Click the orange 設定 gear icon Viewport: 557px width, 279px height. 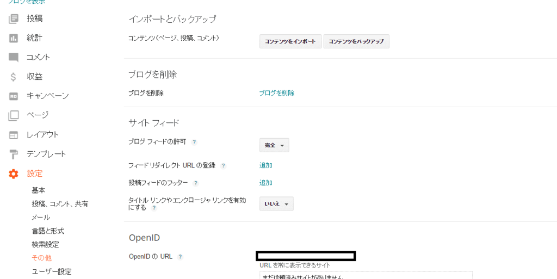[13, 174]
